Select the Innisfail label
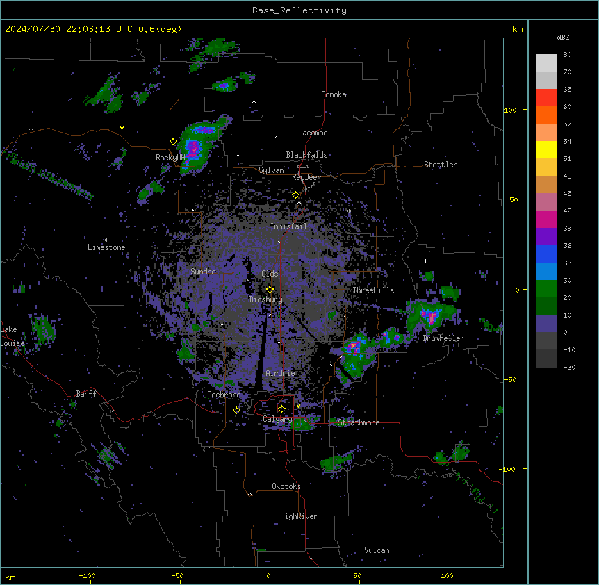 288,226
